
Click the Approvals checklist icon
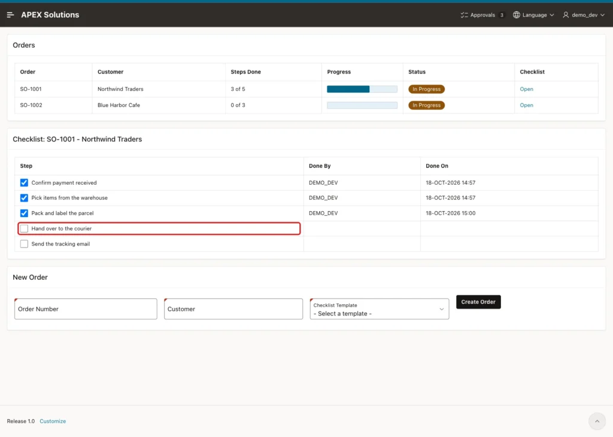(x=464, y=15)
